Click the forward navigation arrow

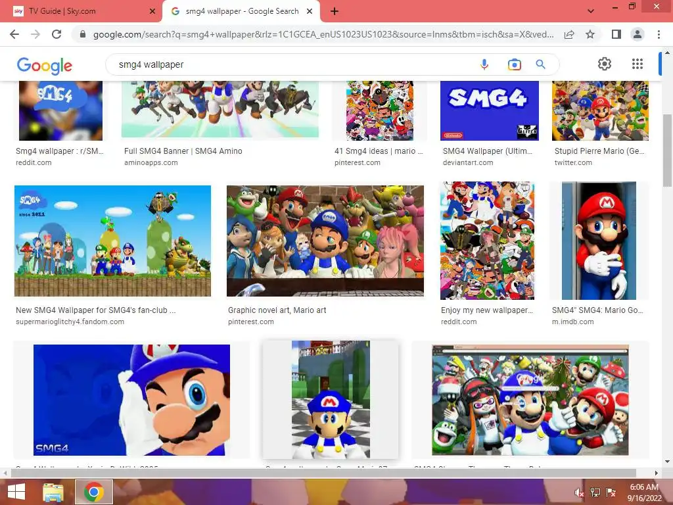(35, 34)
